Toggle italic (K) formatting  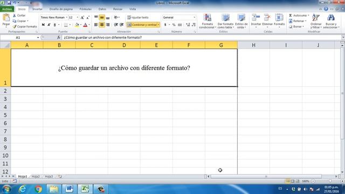tap(49, 25)
